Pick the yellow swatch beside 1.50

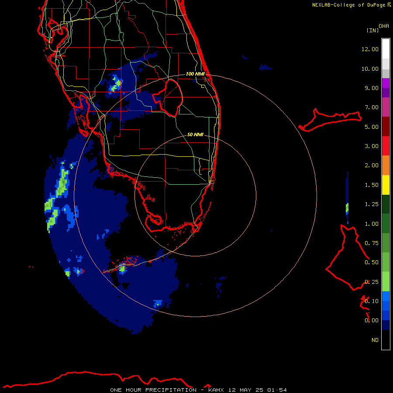[x=386, y=185]
